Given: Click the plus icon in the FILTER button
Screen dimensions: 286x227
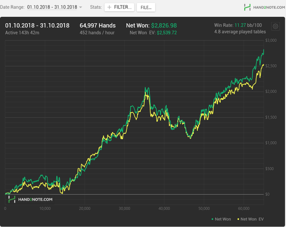Looking at the screenshot, I should pos(109,7).
